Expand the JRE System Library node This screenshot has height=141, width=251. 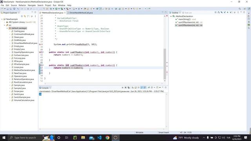[x=5, y=22]
